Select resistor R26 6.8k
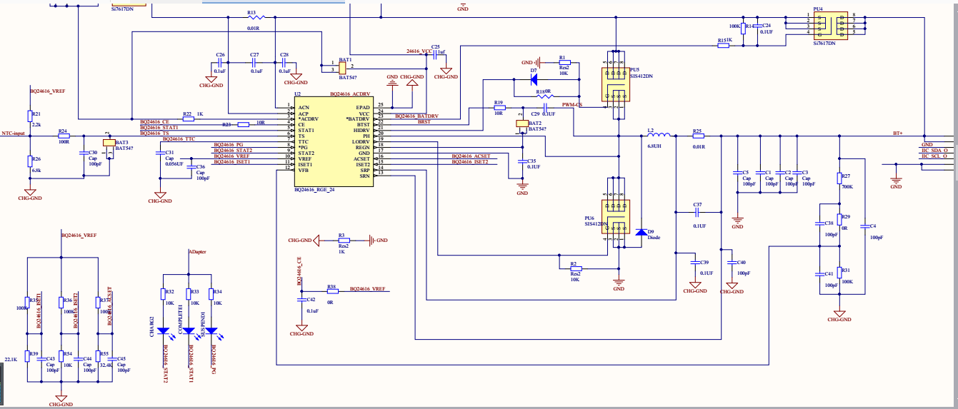 click(x=30, y=162)
